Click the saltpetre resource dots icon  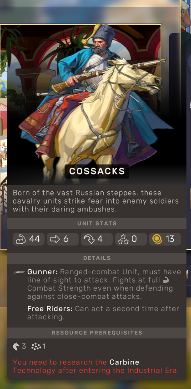coord(36,346)
